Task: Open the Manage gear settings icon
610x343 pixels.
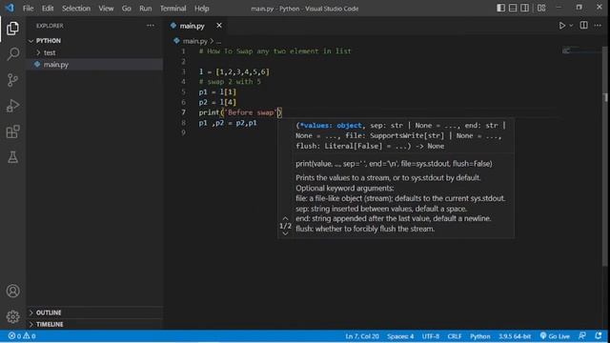Action: (x=12, y=316)
